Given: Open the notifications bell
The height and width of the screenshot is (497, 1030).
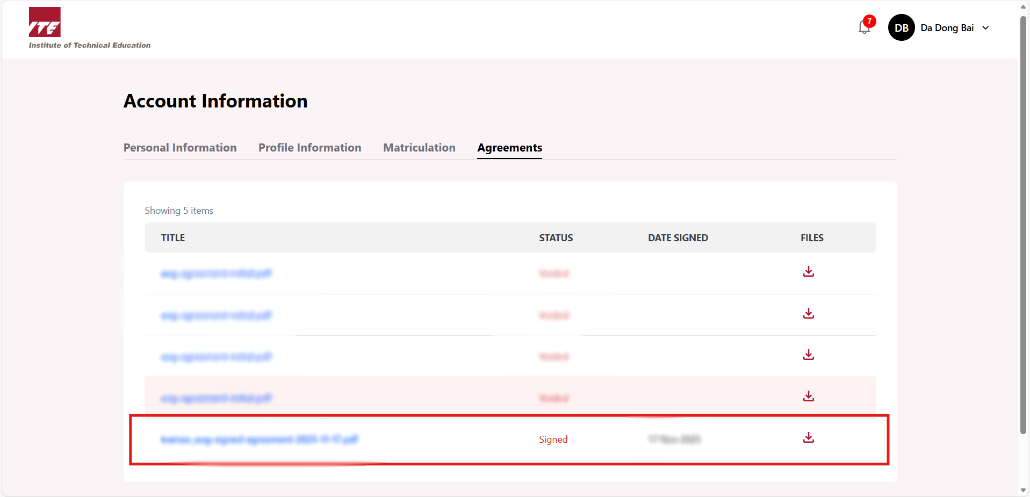Looking at the screenshot, I should point(864,27).
